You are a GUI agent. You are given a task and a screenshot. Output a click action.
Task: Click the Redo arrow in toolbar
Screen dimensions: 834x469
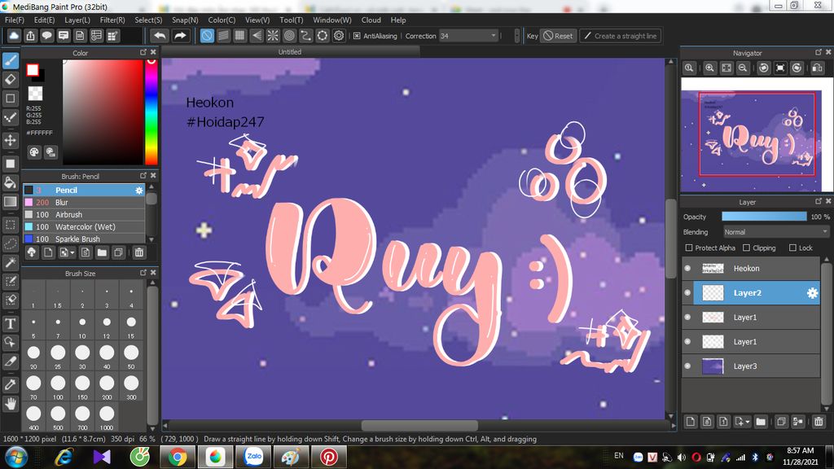click(x=180, y=36)
